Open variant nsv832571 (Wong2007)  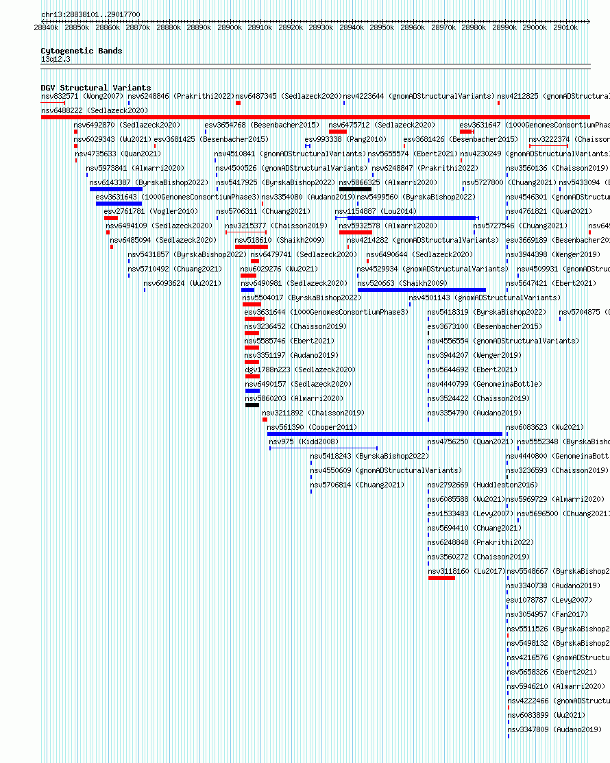point(82,97)
